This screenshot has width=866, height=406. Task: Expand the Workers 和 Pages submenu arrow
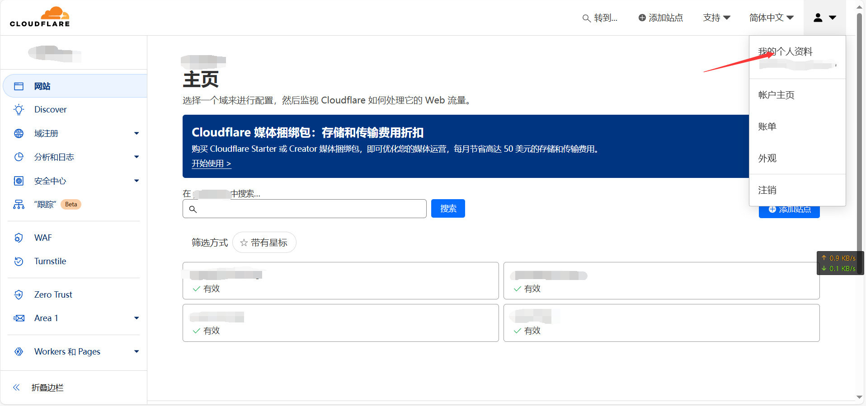coord(136,351)
